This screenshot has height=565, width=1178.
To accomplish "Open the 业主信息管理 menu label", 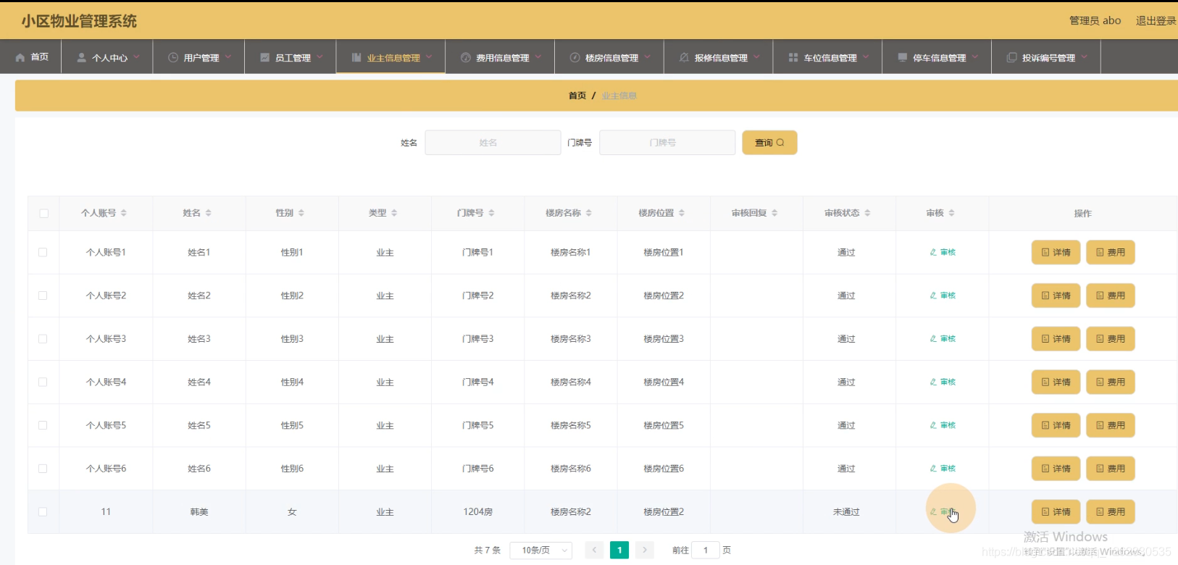I will click(x=393, y=58).
